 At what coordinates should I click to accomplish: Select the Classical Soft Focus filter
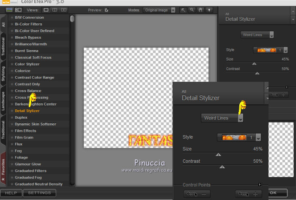click(x=33, y=58)
